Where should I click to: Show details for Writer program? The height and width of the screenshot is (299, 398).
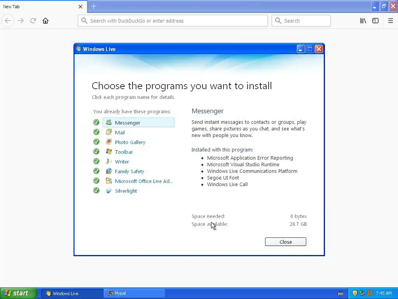(122, 162)
